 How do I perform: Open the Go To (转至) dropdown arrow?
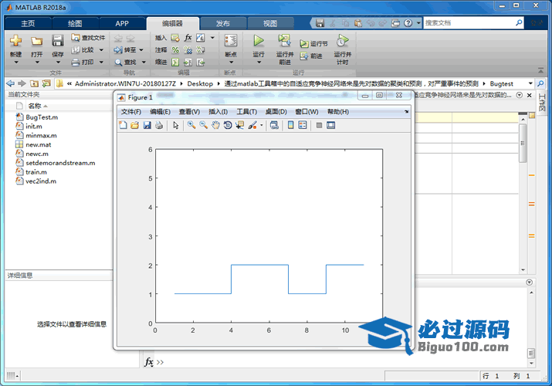141,50
